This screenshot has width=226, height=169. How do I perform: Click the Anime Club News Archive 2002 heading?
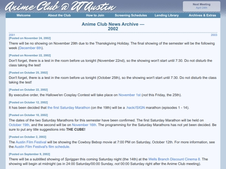113,26
